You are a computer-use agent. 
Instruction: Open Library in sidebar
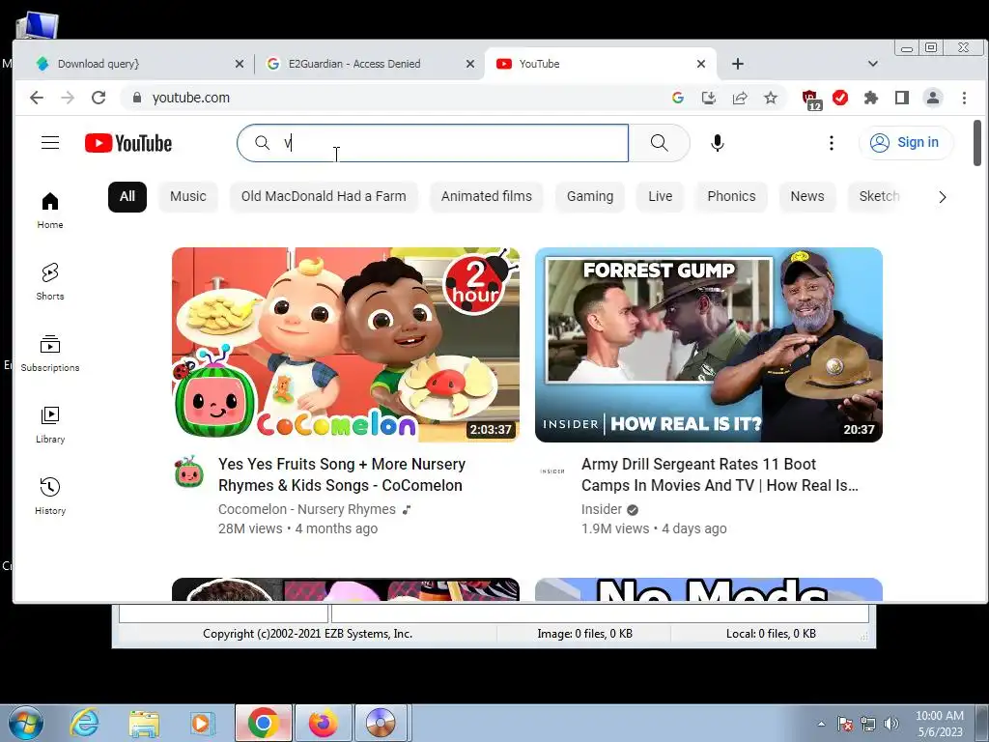50,425
